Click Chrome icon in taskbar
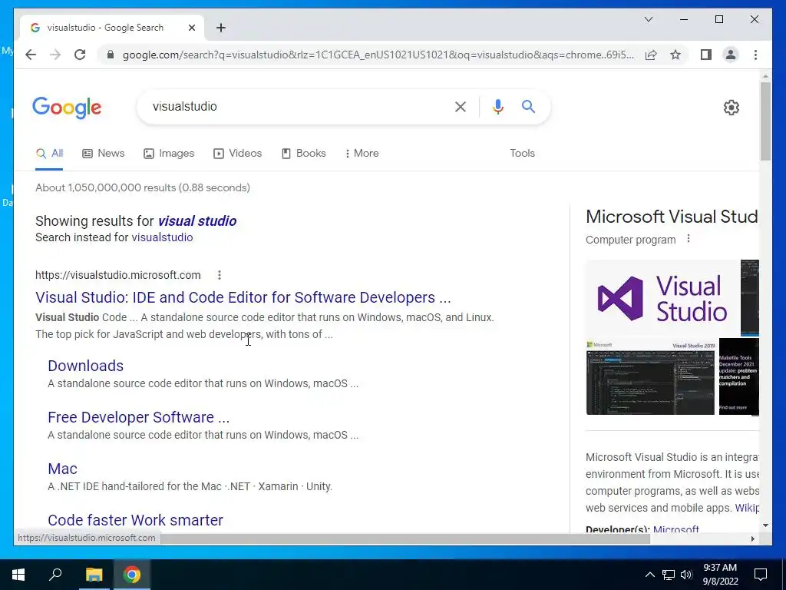 coord(132,575)
